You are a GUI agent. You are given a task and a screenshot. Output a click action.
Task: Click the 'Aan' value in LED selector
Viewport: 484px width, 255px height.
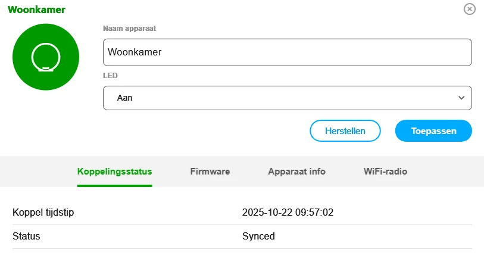click(x=125, y=98)
